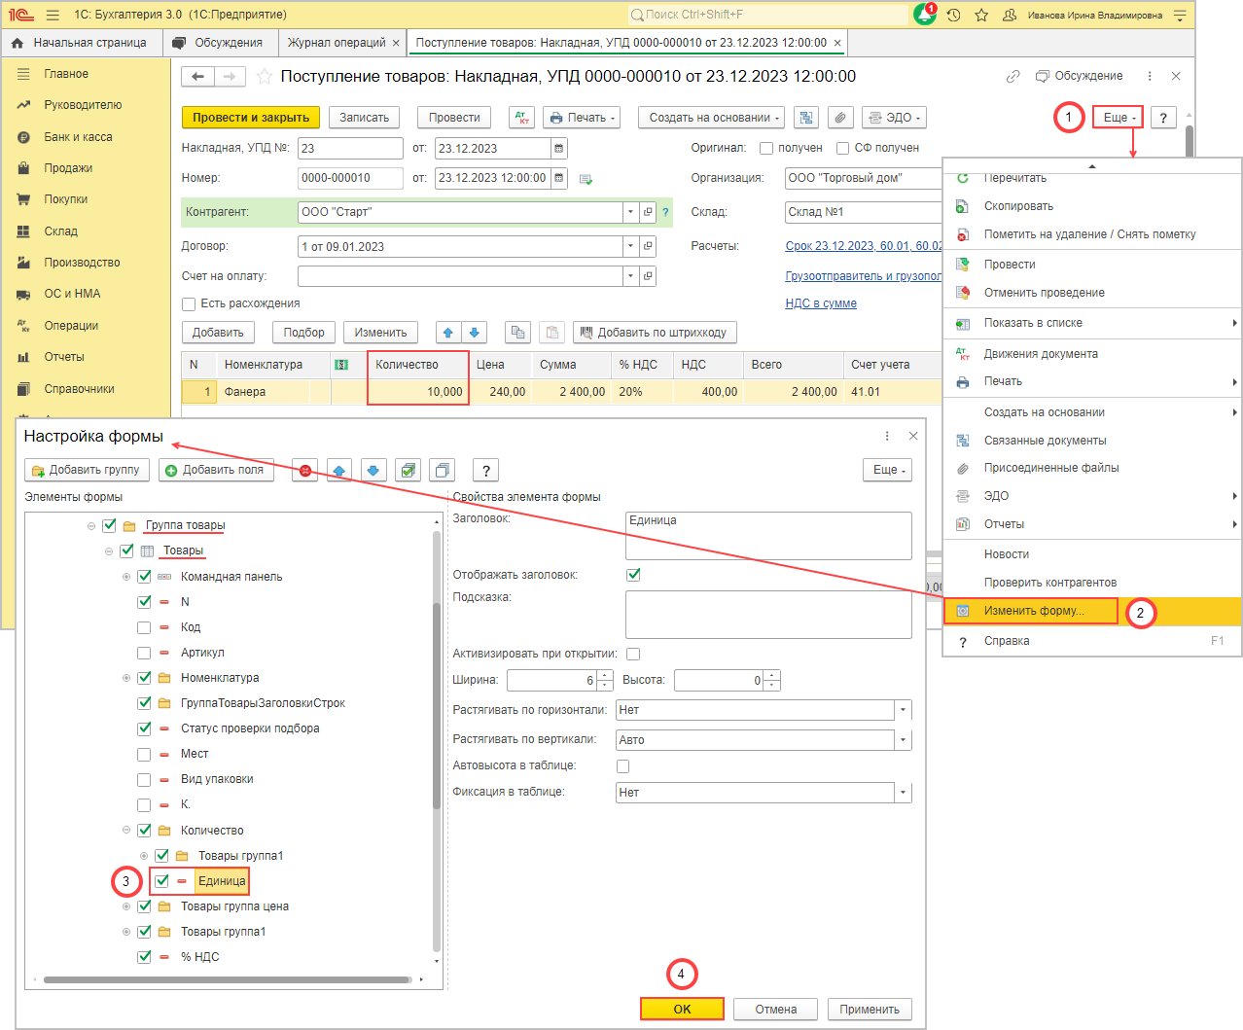Open Растягивать по горизонтали dropdown
This screenshot has height=1030, width=1243.
tap(904, 710)
